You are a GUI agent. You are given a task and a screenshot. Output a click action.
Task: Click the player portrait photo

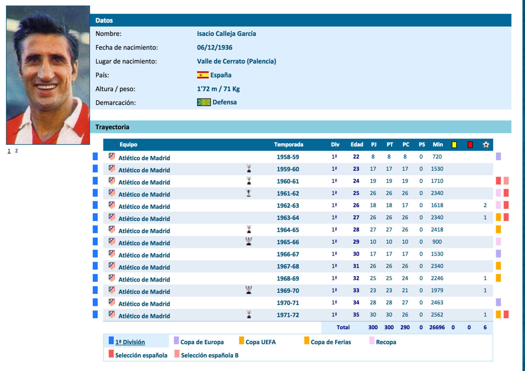click(x=48, y=75)
